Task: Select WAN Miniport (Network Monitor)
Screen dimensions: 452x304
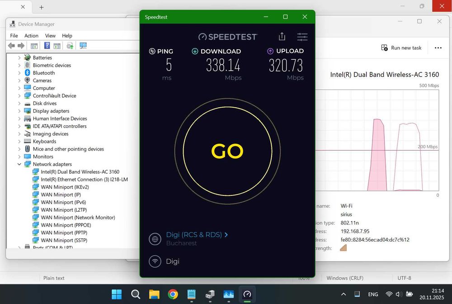Action: click(x=78, y=218)
